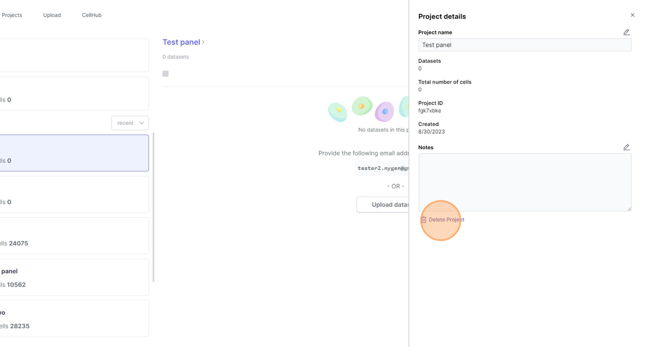Select the project card with 24075 cells
The image size is (647, 347).
[x=74, y=236]
